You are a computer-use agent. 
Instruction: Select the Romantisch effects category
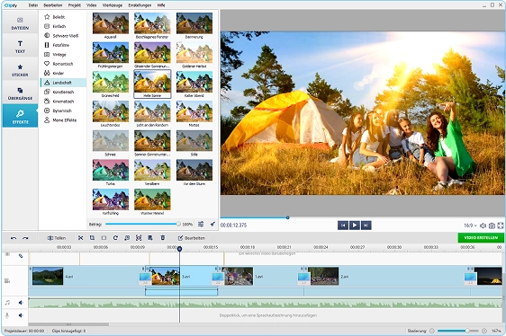63,64
